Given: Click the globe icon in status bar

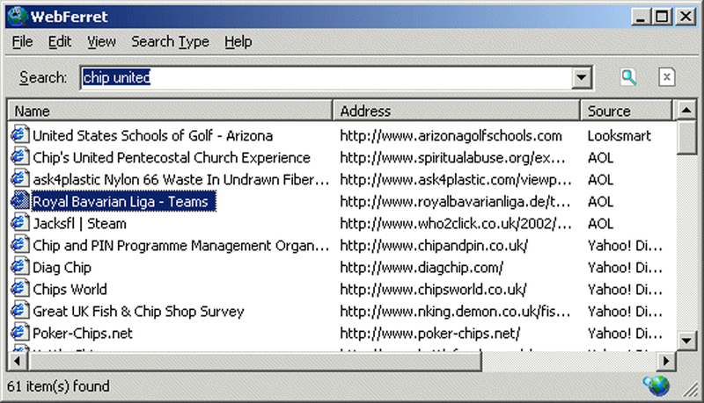Looking at the screenshot, I should point(656,385).
